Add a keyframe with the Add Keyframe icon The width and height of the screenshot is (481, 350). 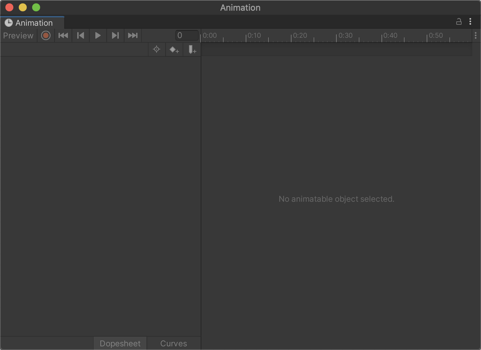click(x=174, y=49)
